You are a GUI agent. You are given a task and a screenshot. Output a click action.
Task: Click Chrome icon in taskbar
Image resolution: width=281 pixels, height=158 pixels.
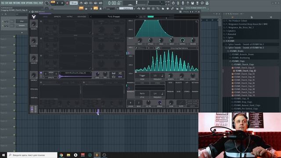point(61,155)
